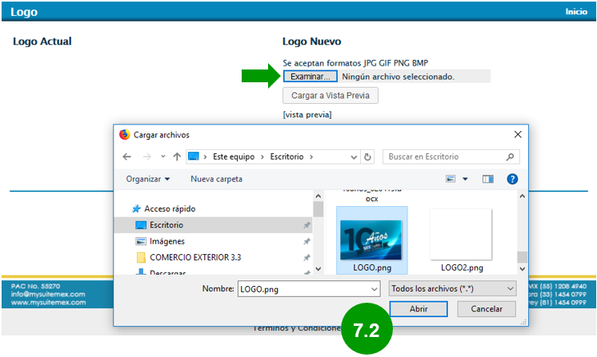The height and width of the screenshot is (357, 597).
Task: Change view with the view icon
Action: (x=451, y=179)
